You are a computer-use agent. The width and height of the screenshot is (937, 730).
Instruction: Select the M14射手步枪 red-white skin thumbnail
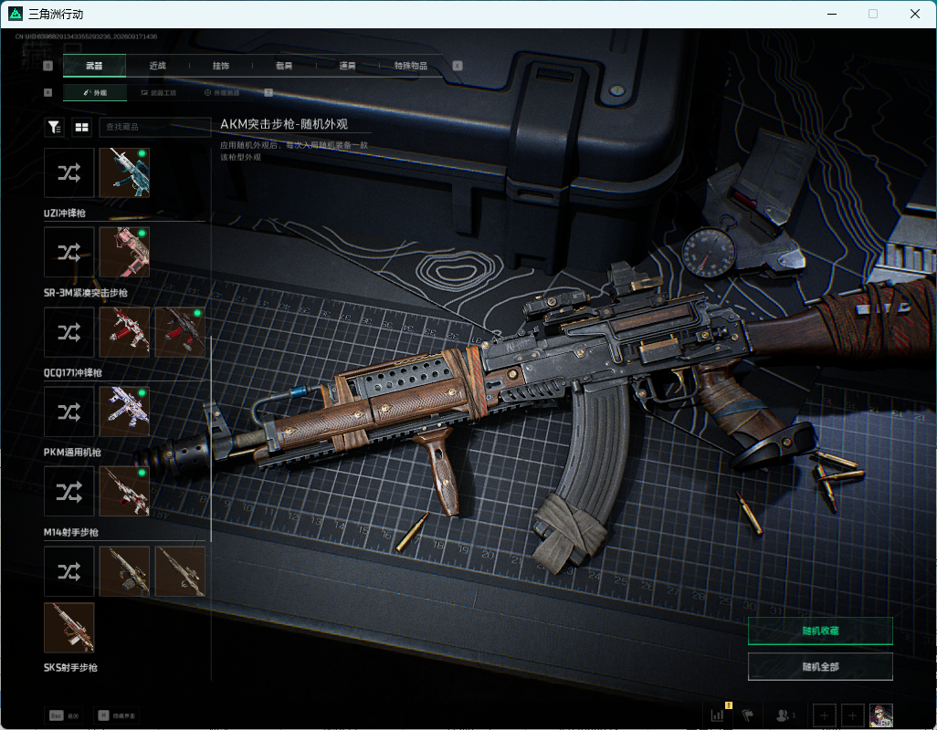click(x=124, y=491)
